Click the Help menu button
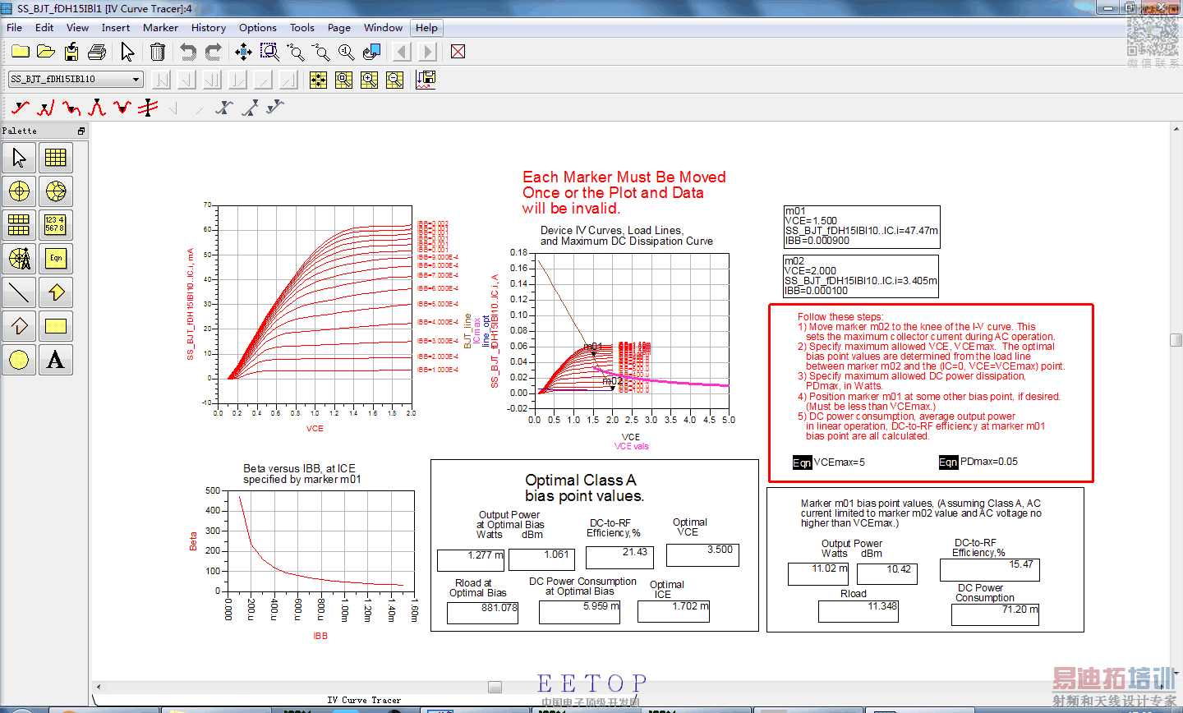The width and height of the screenshot is (1183, 713). point(426,27)
